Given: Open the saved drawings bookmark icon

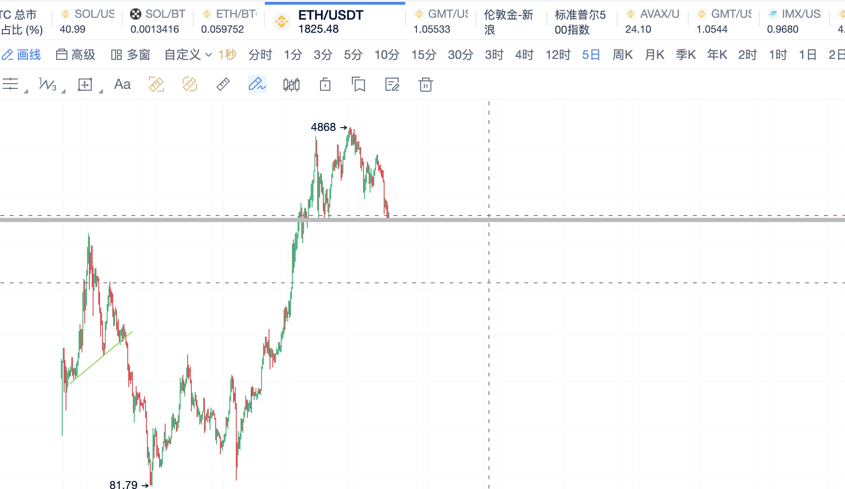Looking at the screenshot, I should point(358,85).
